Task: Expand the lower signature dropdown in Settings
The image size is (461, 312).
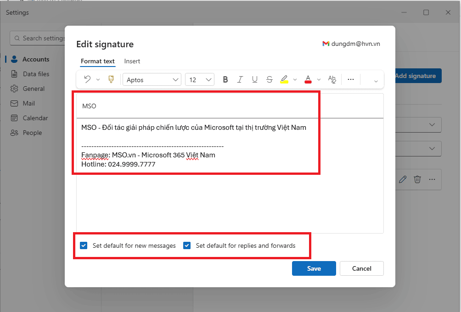Action: (432, 148)
